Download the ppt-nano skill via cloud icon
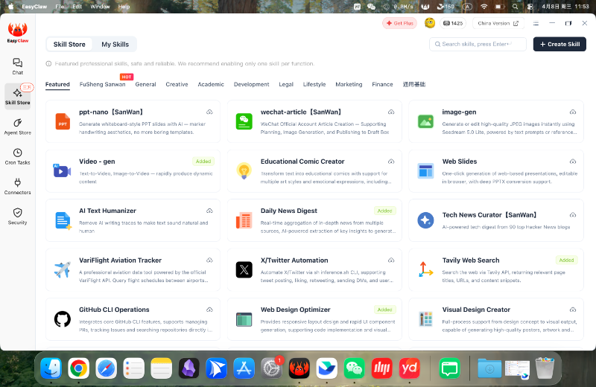 [x=209, y=112]
